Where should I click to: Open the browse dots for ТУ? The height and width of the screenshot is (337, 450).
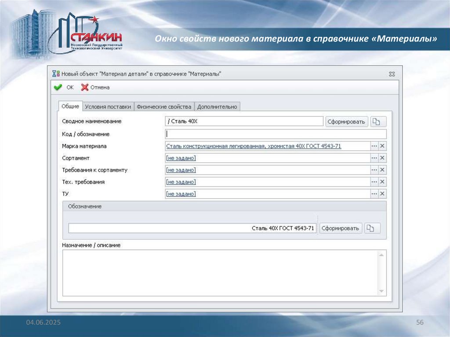374,194
